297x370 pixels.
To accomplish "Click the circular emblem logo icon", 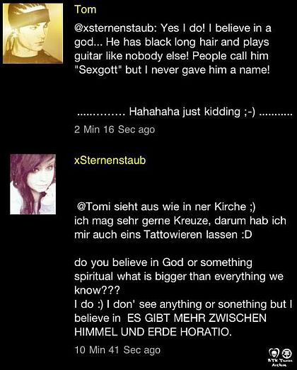I will tap(287, 353).
